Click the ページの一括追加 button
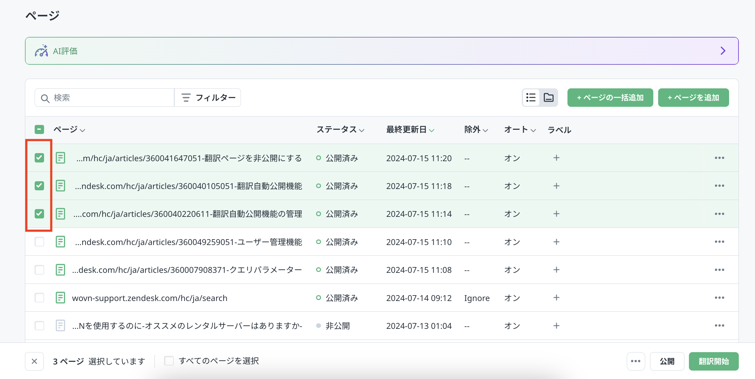 (x=610, y=97)
